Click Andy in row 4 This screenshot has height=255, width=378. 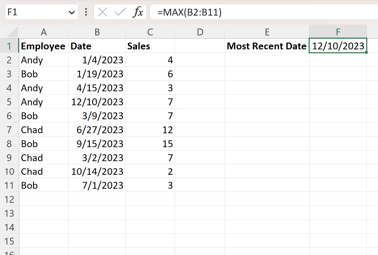pyautogui.click(x=44, y=88)
